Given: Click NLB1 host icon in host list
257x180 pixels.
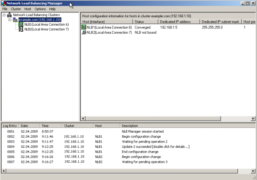Looking at the screenshot, I should tap(84, 27).
